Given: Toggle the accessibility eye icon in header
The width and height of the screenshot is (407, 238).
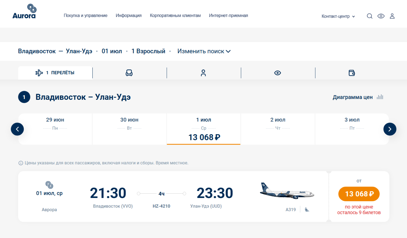Looking at the screenshot, I should click(x=381, y=16).
